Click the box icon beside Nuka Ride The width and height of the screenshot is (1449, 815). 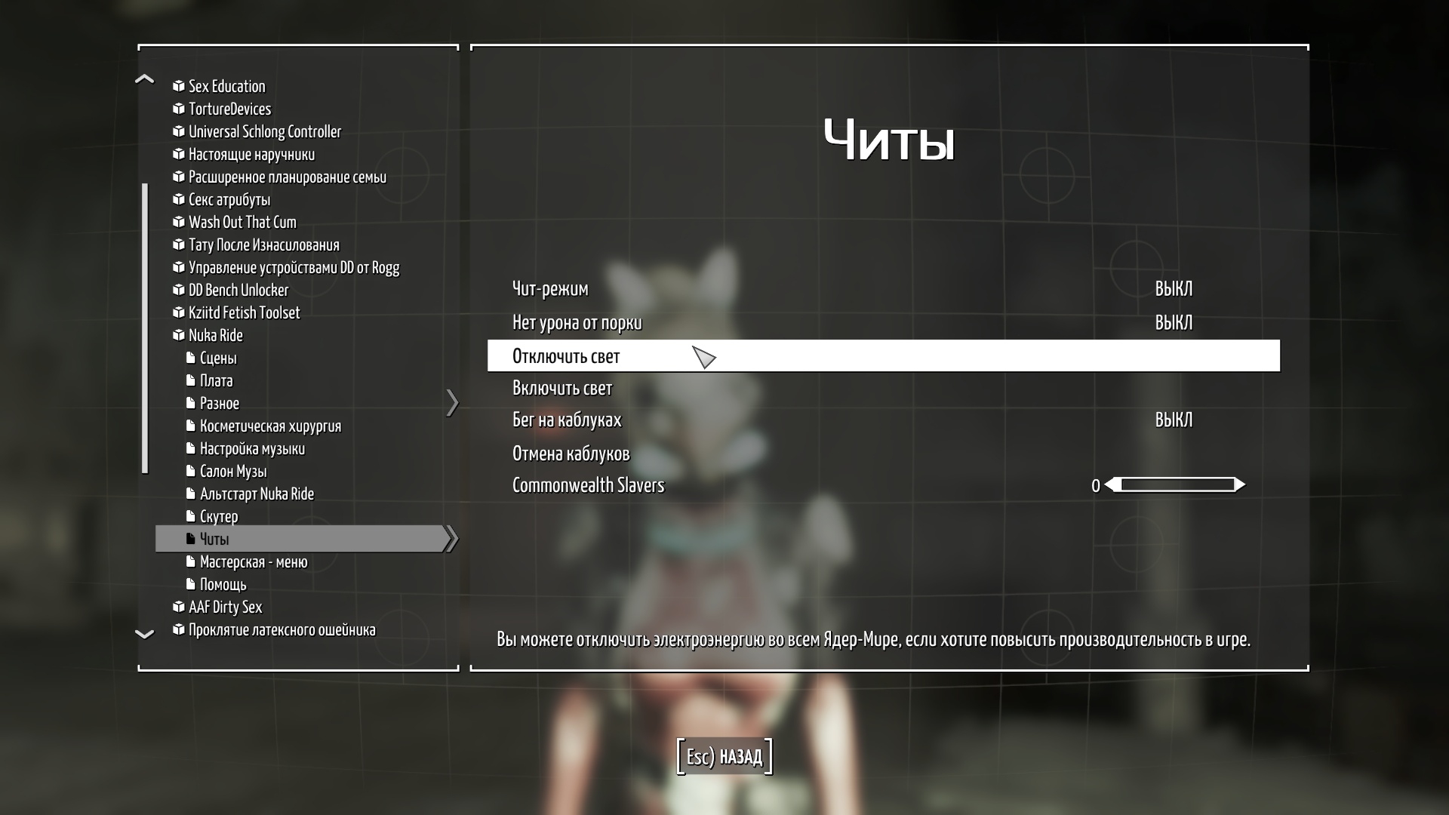click(179, 335)
